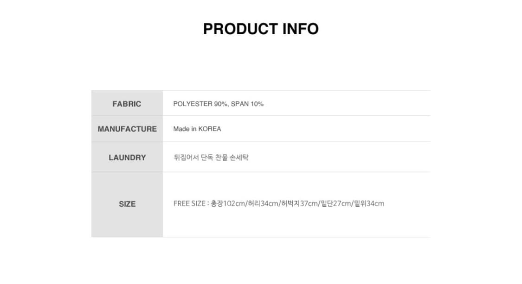Click the word POLYESTER in fabric row
The width and height of the screenshot is (522, 284).
(x=193, y=104)
